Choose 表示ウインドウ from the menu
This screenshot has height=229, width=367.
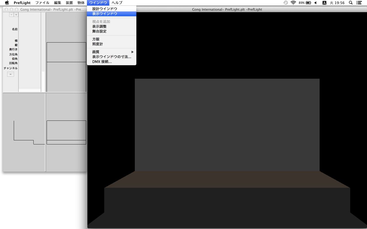112,14
